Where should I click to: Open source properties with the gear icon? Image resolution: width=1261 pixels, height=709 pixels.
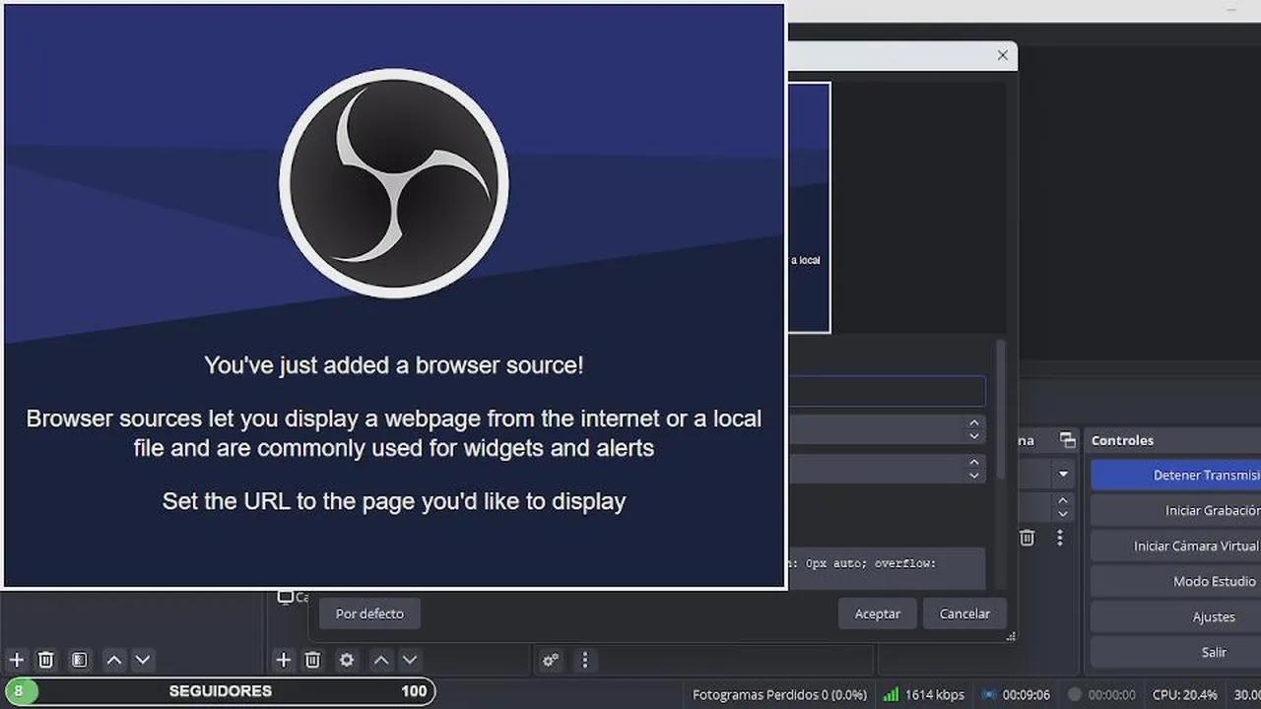pyautogui.click(x=347, y=660)
